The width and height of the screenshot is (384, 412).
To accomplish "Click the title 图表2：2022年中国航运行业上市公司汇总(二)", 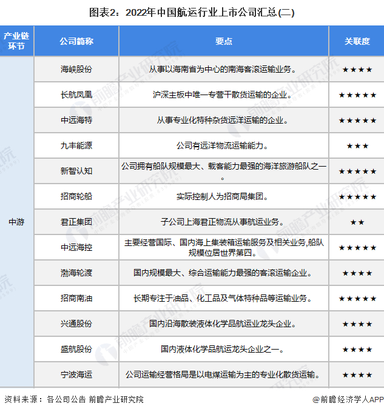I will (x=192, y=12).
